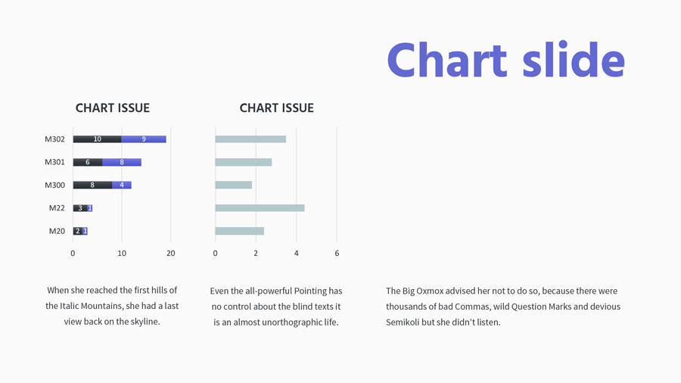
Task: Select the topmost gray bar in right chart
Action: (250, 139)
